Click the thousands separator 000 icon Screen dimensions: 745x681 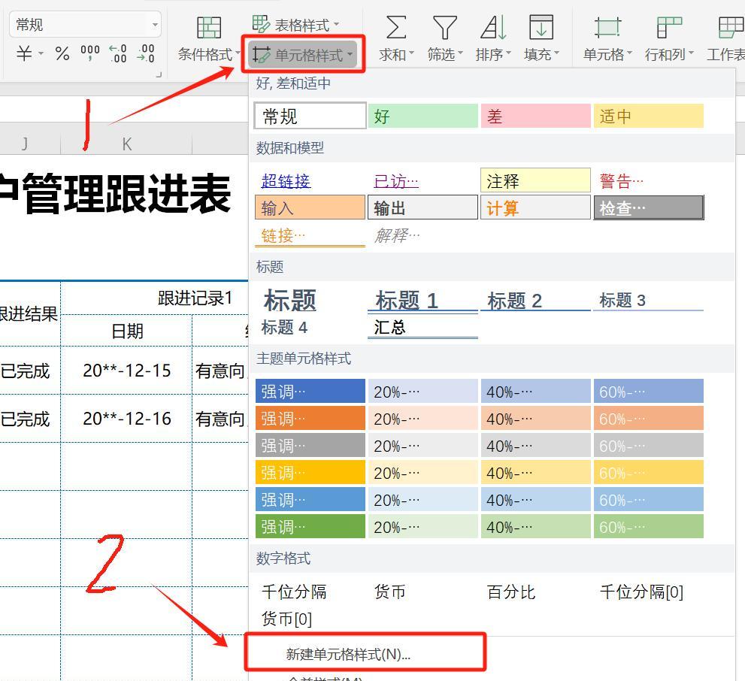coord(89,53)
